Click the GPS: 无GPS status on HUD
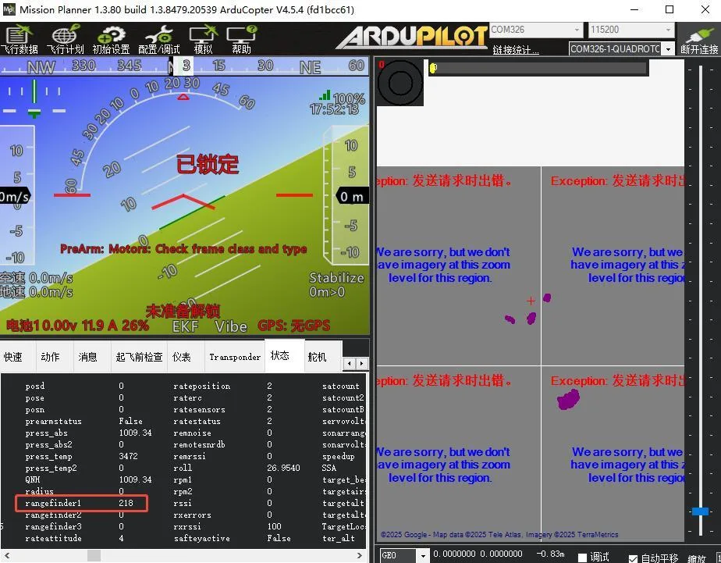The width and height of the screenshot is (721, 563). click(x=294, y=326)
